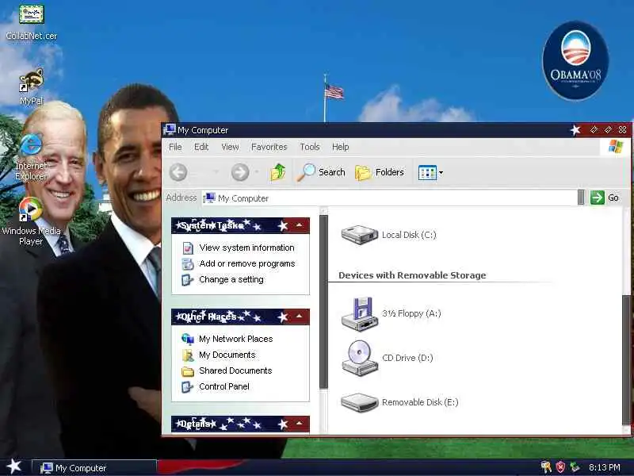
Task: Click Change a setting link
Action: 231,279
